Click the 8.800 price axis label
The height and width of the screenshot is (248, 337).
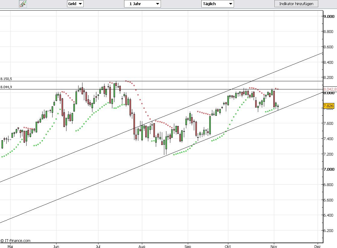point(329,32)
